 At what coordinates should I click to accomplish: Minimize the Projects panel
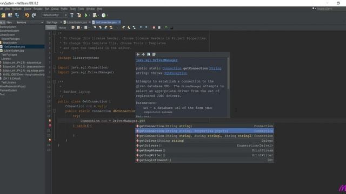point(42,23)
